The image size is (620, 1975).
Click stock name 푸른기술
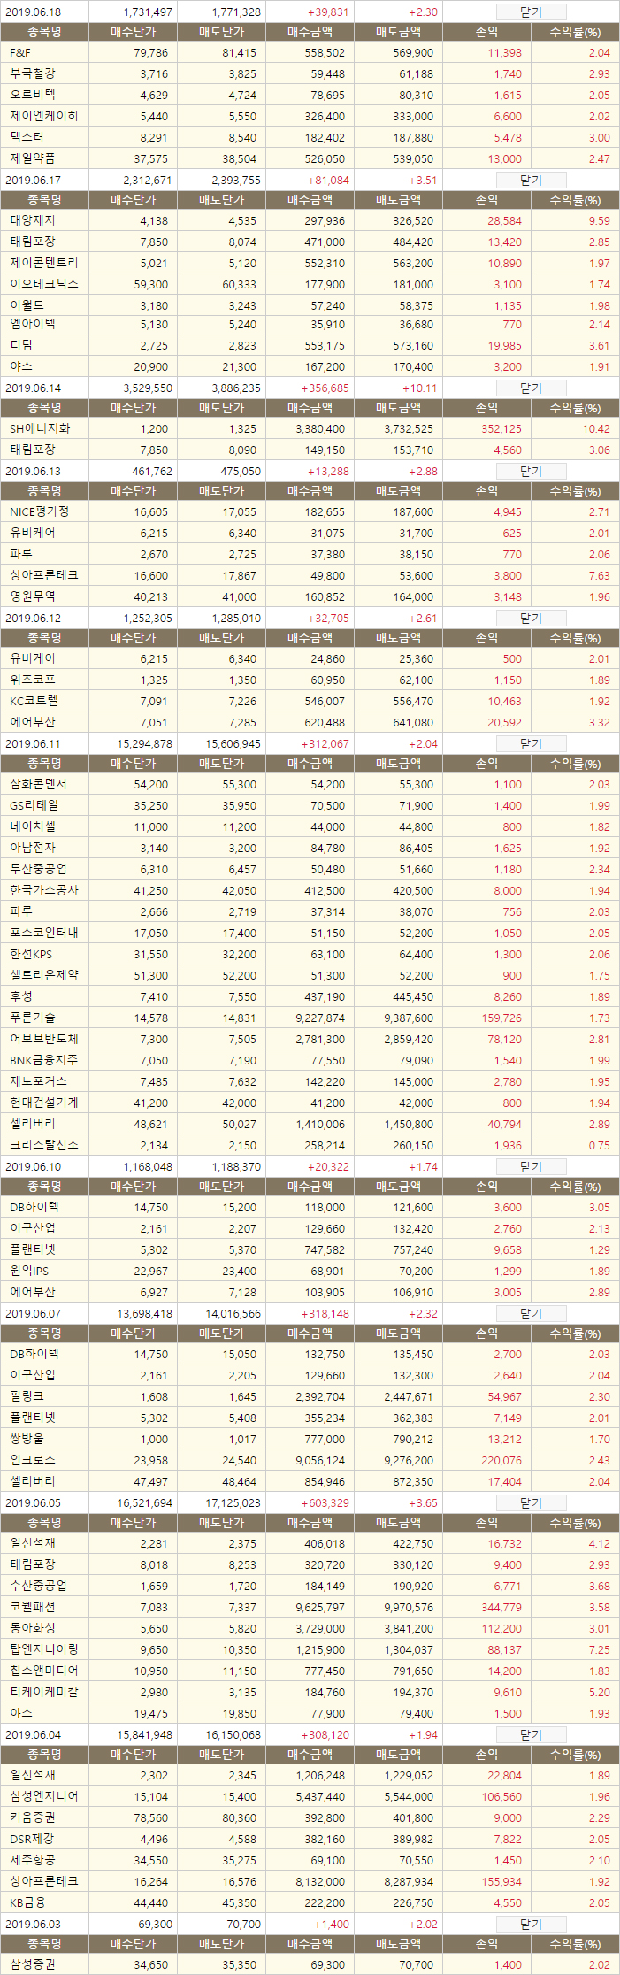(x=33, y=1018)
